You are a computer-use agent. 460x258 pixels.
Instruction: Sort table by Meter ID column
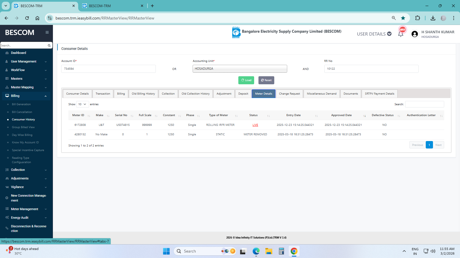pos(78,115)
